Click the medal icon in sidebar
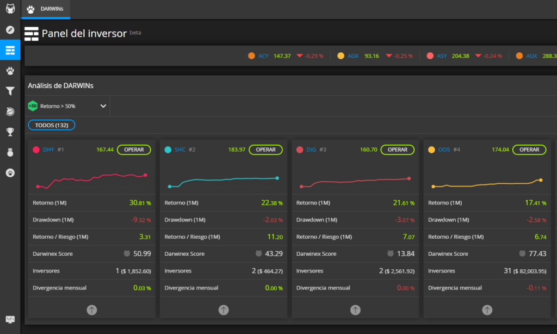 click(10, 152)
